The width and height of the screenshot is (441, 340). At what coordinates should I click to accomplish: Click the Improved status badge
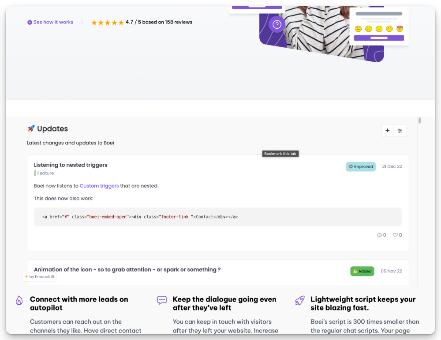(361, 166)
